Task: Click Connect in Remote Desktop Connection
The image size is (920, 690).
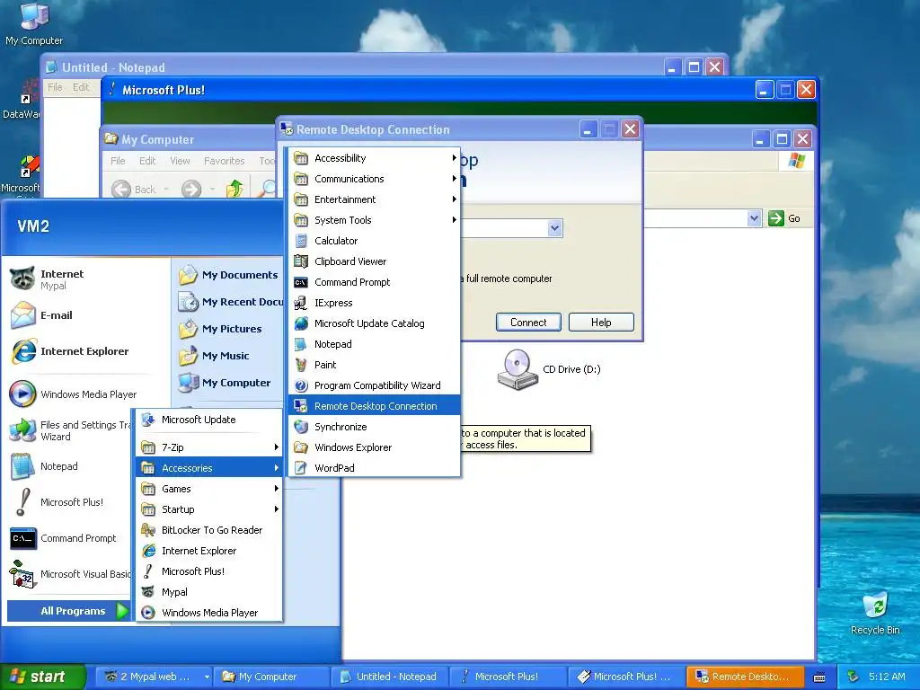Action: pyautogui.click(x=528, y=323)
